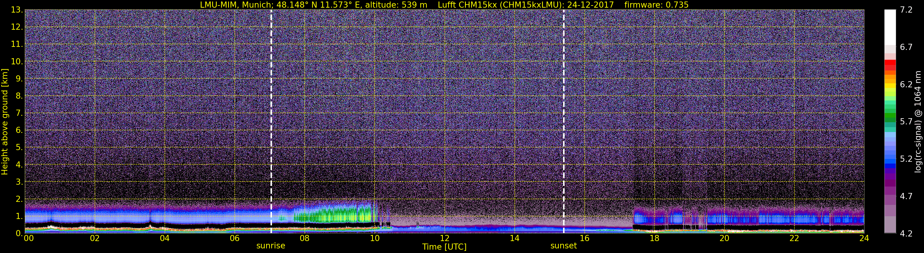Click the '02' time tick label

click(95, 239)
